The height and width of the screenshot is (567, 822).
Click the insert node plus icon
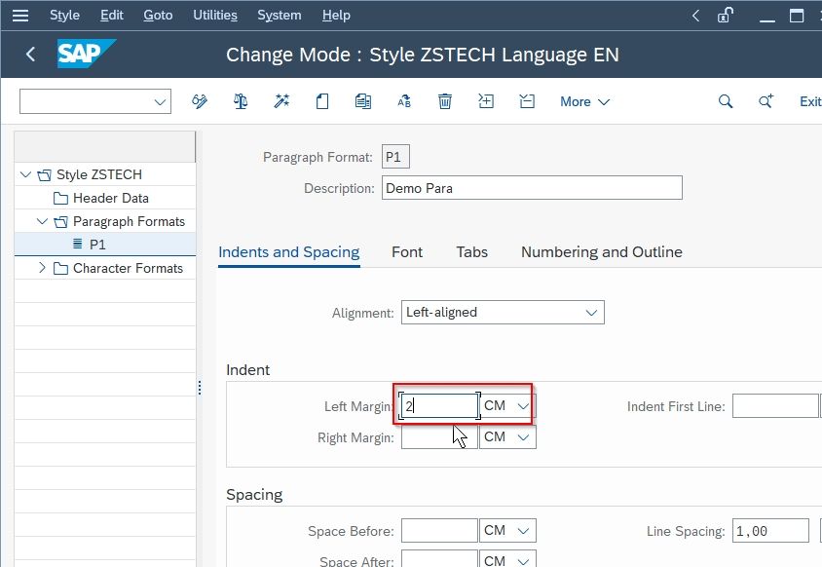click(486, 101)
